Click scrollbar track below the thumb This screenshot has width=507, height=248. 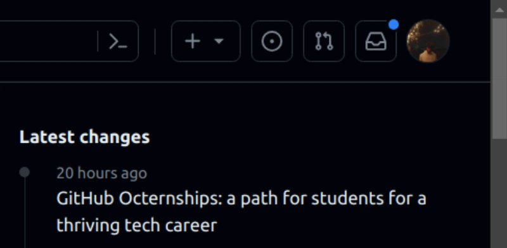[x=499, y=194]
